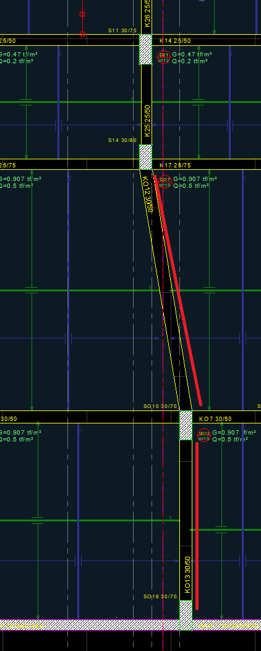This screenshot has height=651, width=261.
Task: Click the K25 25/50 beam label
Action: click(x=147, y=122)
